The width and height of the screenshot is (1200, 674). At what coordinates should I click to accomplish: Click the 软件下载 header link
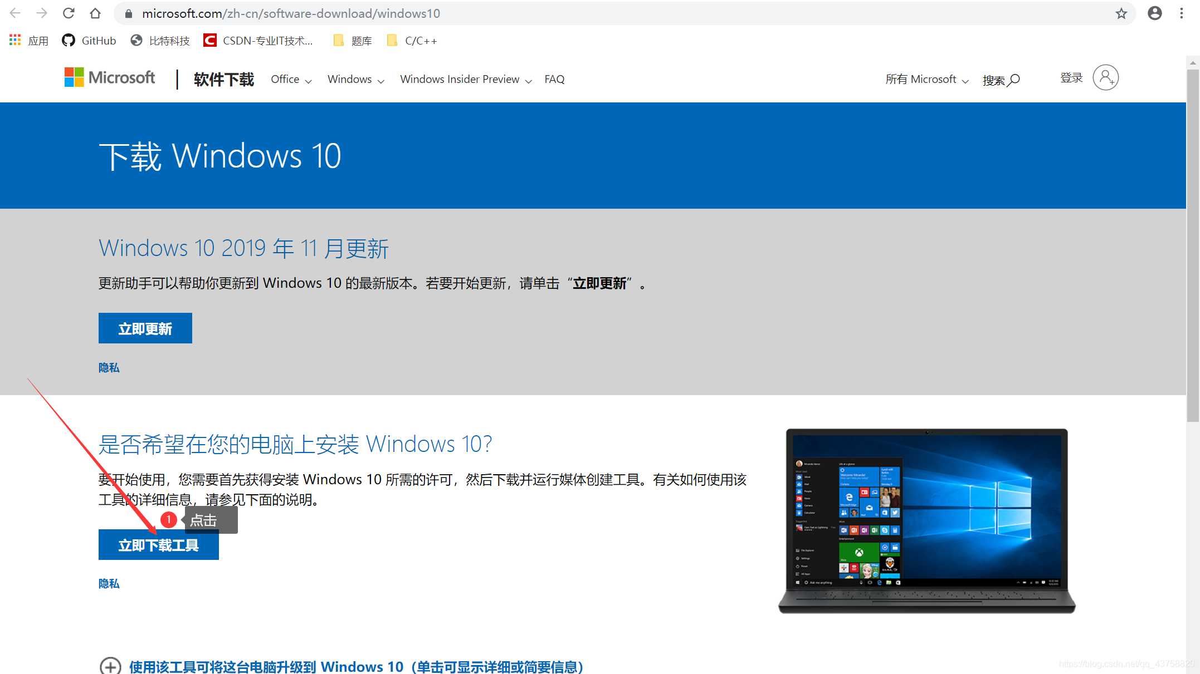(224, 80)
